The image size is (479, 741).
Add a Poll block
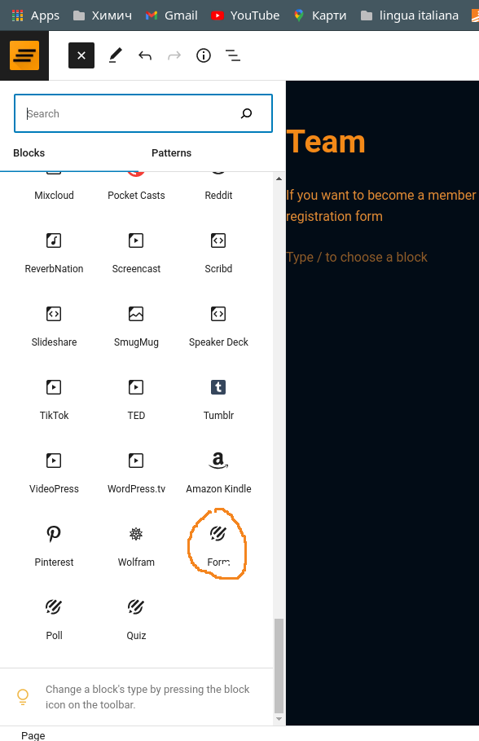tap(54, 617)
